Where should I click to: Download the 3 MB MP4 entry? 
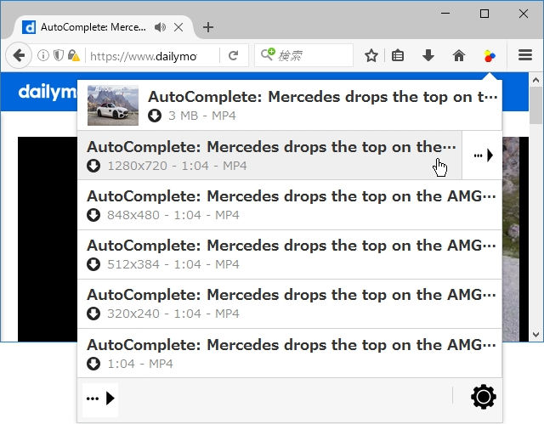click(x=155, y=116)
